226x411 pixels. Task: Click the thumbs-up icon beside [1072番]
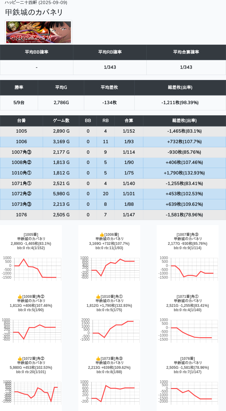point(20,359)
